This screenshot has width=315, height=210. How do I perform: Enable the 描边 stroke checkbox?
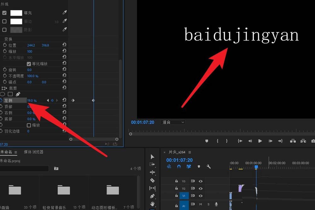click(x=4, y=21)
